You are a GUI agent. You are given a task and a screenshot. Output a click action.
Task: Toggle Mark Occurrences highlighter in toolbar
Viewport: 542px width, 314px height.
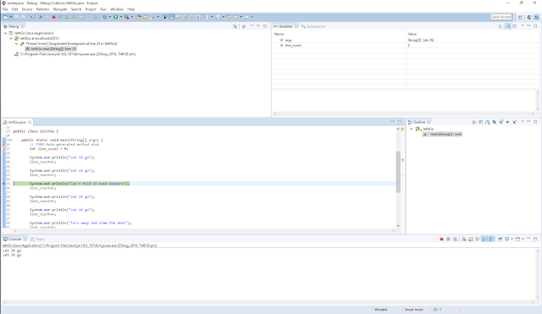click(x=172, y=17)
